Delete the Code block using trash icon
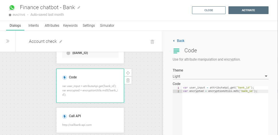The height and width of the screenshot is (135, 278). click(x=128, y=80)
